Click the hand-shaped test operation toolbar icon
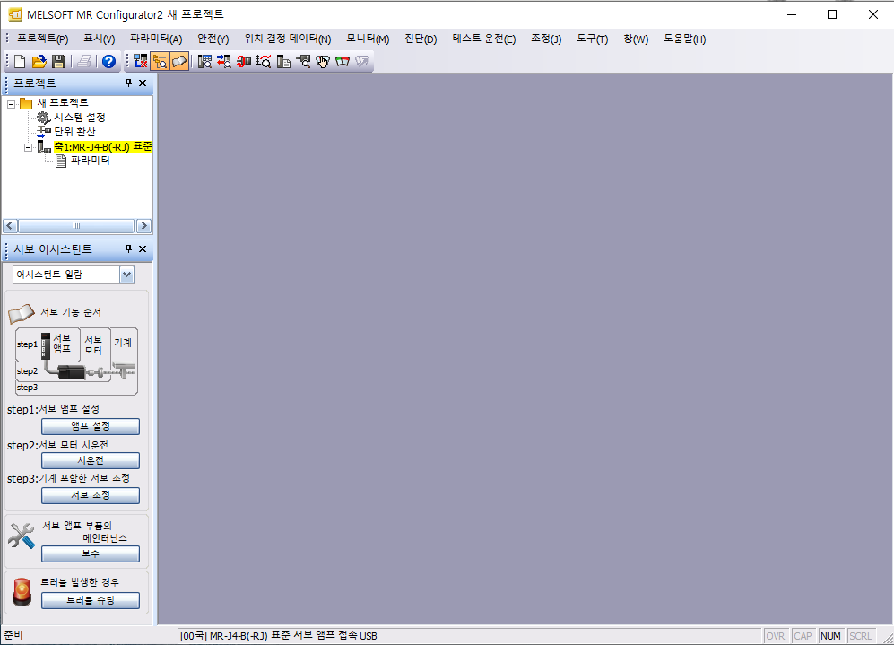 (323, 61)
